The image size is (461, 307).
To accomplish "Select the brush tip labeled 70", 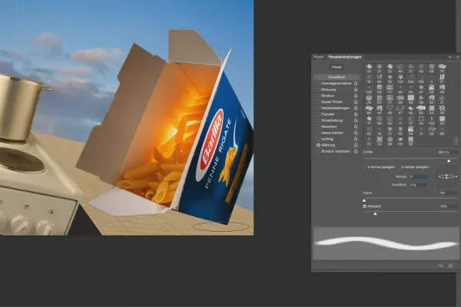I will (x=442, y=68).
